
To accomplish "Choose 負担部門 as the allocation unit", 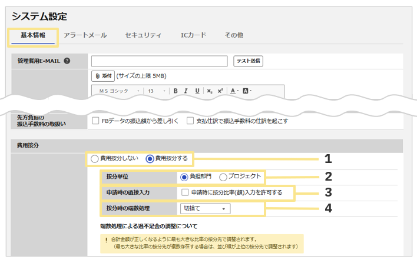I will coord(184,177).
